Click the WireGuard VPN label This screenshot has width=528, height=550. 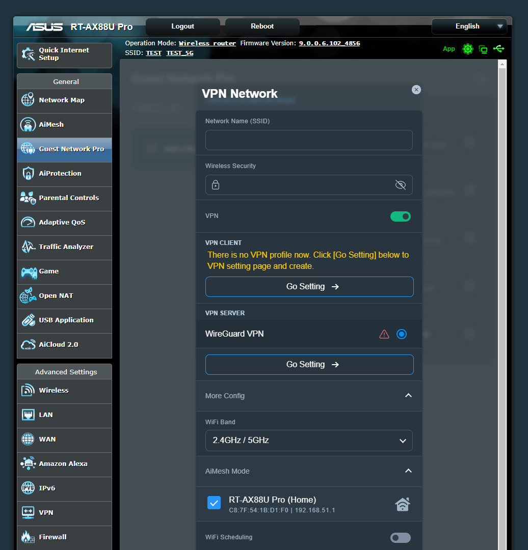click(x=234, y=334)
